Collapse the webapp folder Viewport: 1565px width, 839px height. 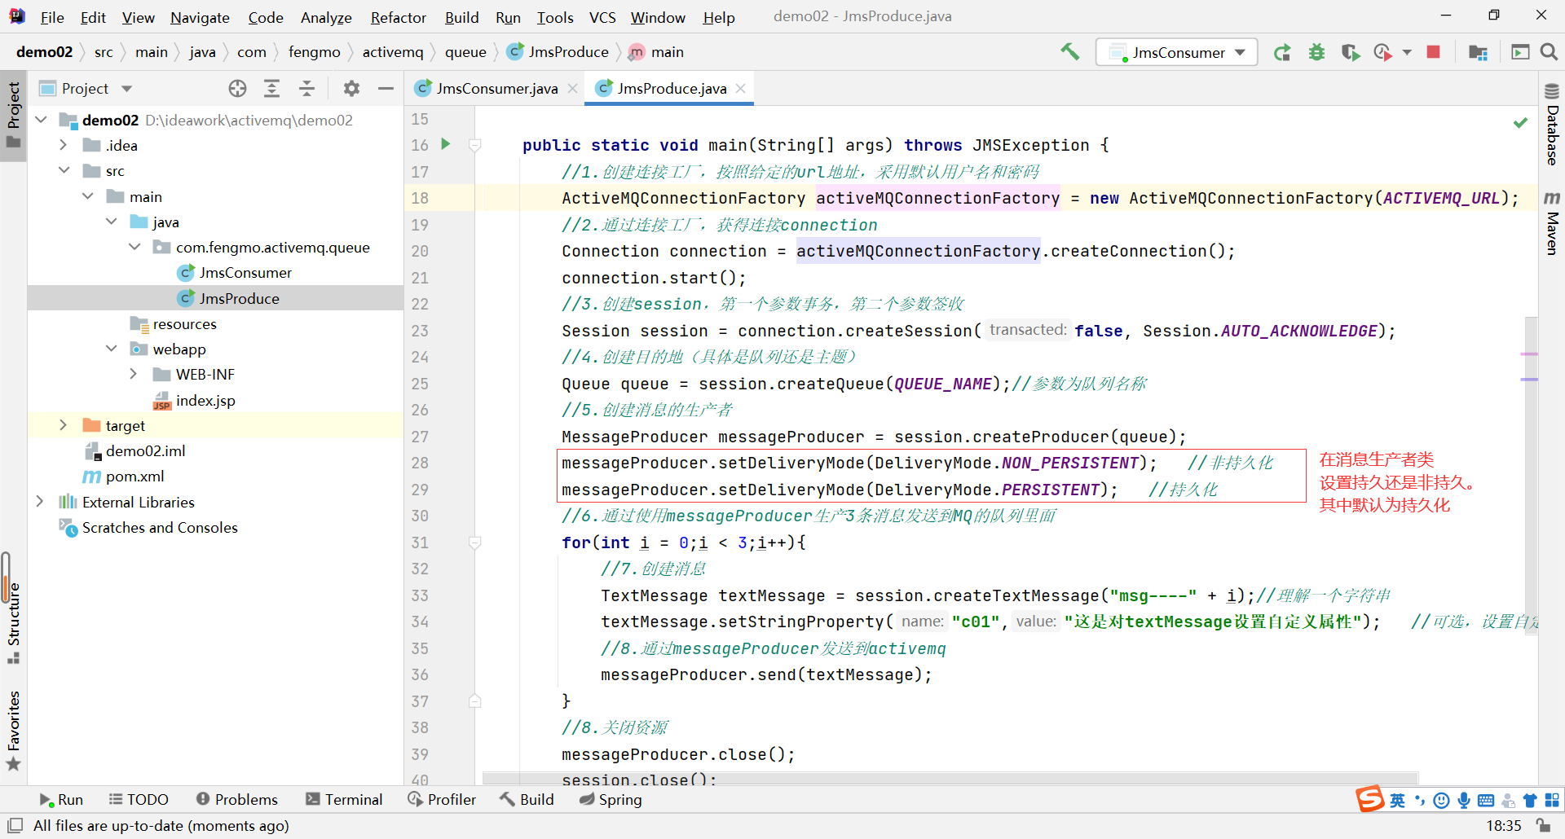click(111, 349)
